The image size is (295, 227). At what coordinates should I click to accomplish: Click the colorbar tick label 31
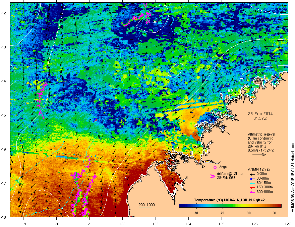click(x=275, y=213)
